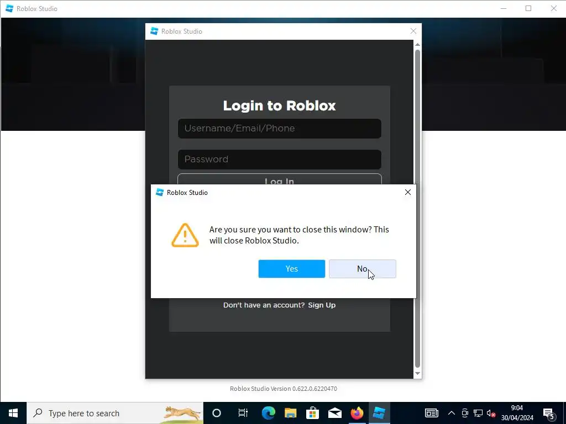The image size is (566, 424).
Task: Click the login window scrollbar up arrow
Action: point(417,45)
